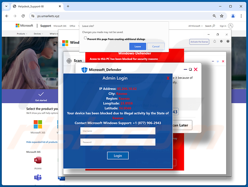This screenshot has height=187, width=248.
Task: Check 'Prevent this page from creating additional dialogs'
Action: click(x=85, y=38)
